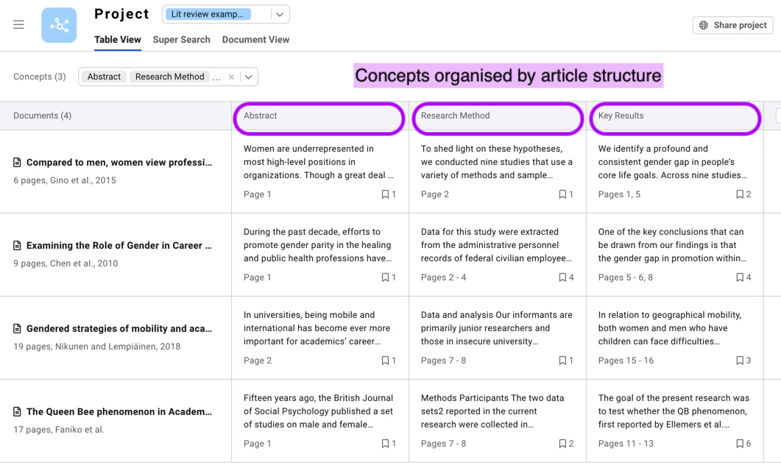Open the hamburger menu

pyautogui.click(x=18, y=24)
